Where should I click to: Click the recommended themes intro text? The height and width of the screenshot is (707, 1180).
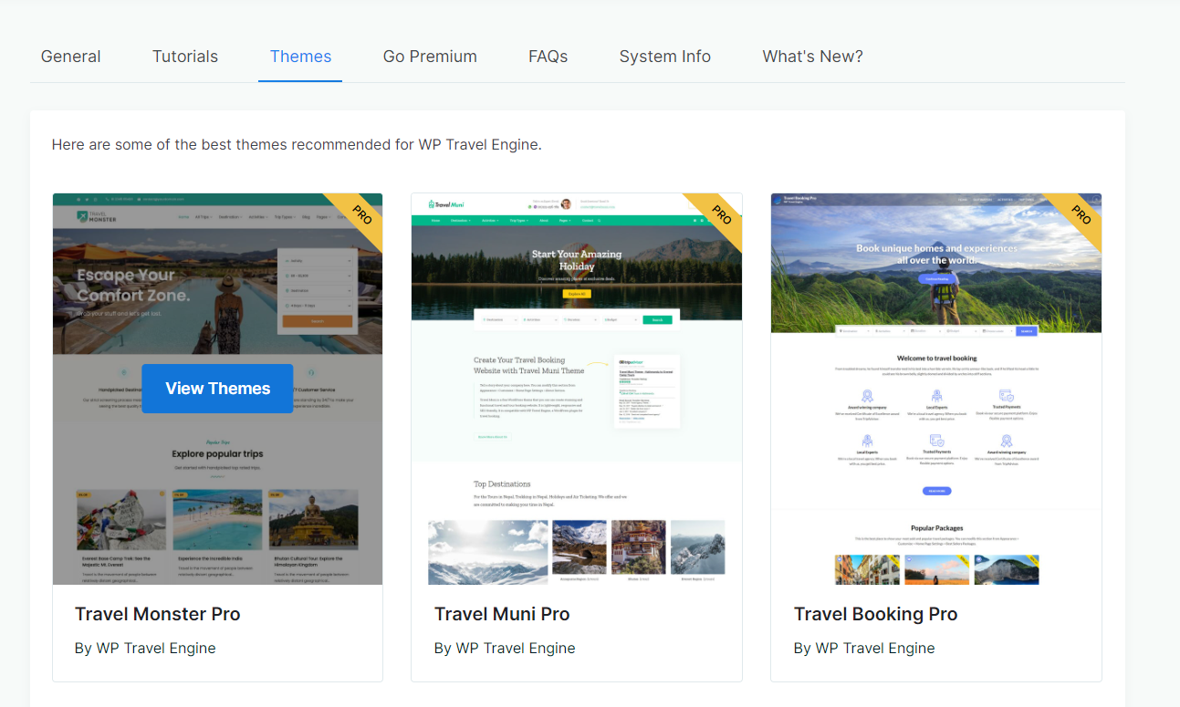pyautogui.click(x=297, y=144)
